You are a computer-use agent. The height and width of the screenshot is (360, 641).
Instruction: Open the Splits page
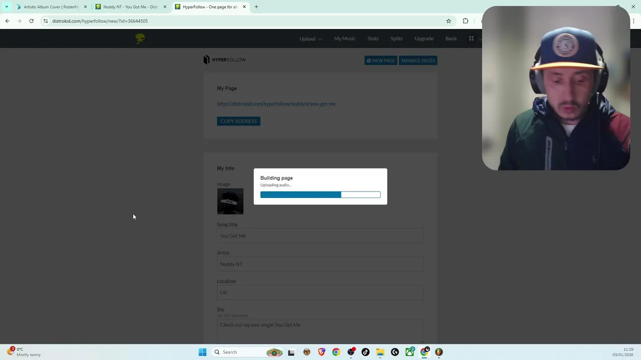(397, 38)
